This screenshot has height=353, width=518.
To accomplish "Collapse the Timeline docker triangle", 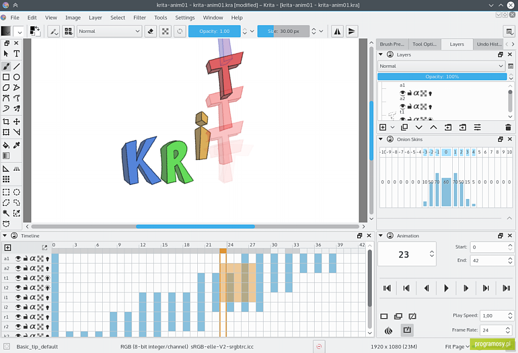I will (5, 235).
